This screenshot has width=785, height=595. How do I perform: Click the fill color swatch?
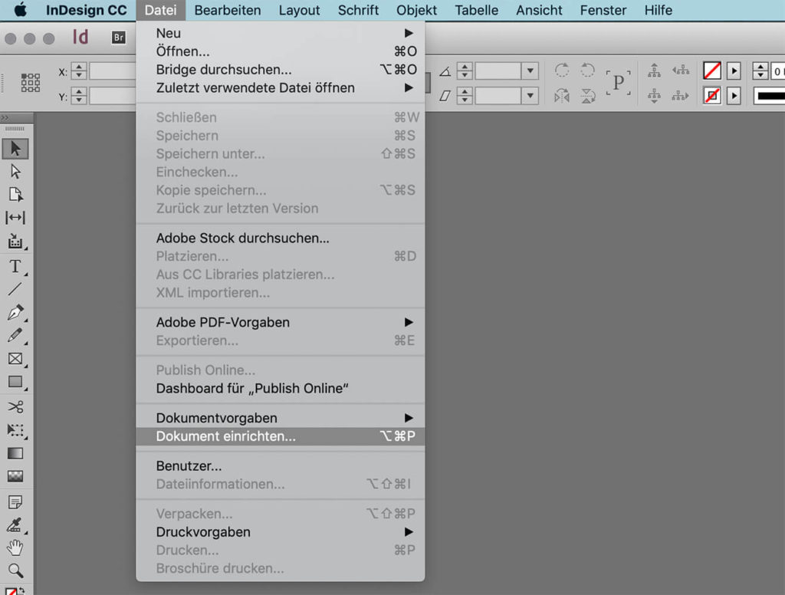click(x=712, y=71)
